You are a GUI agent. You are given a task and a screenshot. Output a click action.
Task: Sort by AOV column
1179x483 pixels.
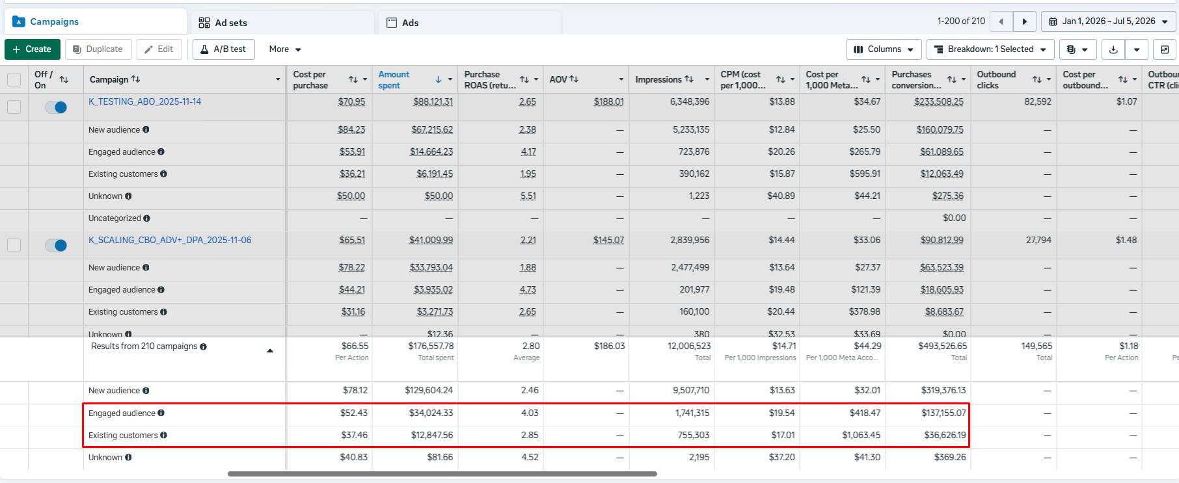[574, 79]
